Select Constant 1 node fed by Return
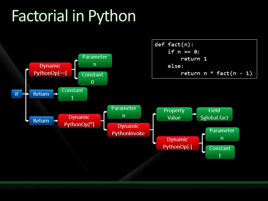 click(73, 94)
